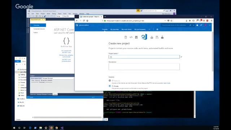Open My favorites in VSTS navigation

pyautogui.click(x=115, y=29)
